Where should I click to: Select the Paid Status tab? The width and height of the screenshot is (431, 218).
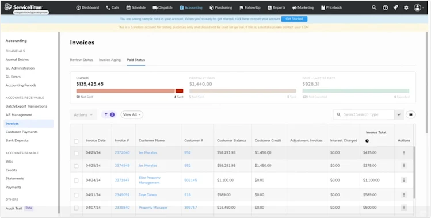[136, 60]
